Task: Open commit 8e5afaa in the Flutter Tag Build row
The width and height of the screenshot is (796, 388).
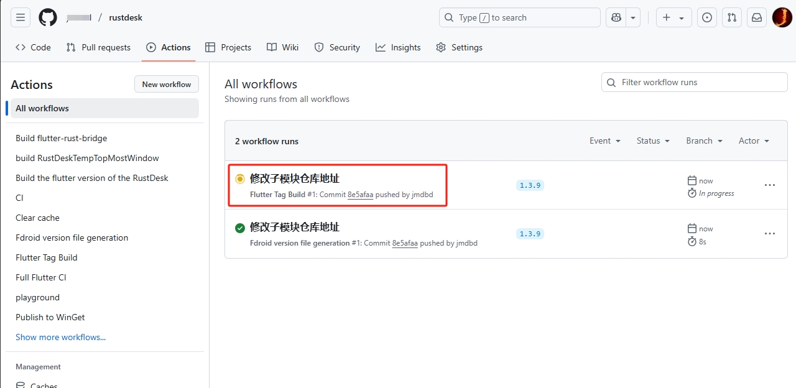Action: [360, 195]
